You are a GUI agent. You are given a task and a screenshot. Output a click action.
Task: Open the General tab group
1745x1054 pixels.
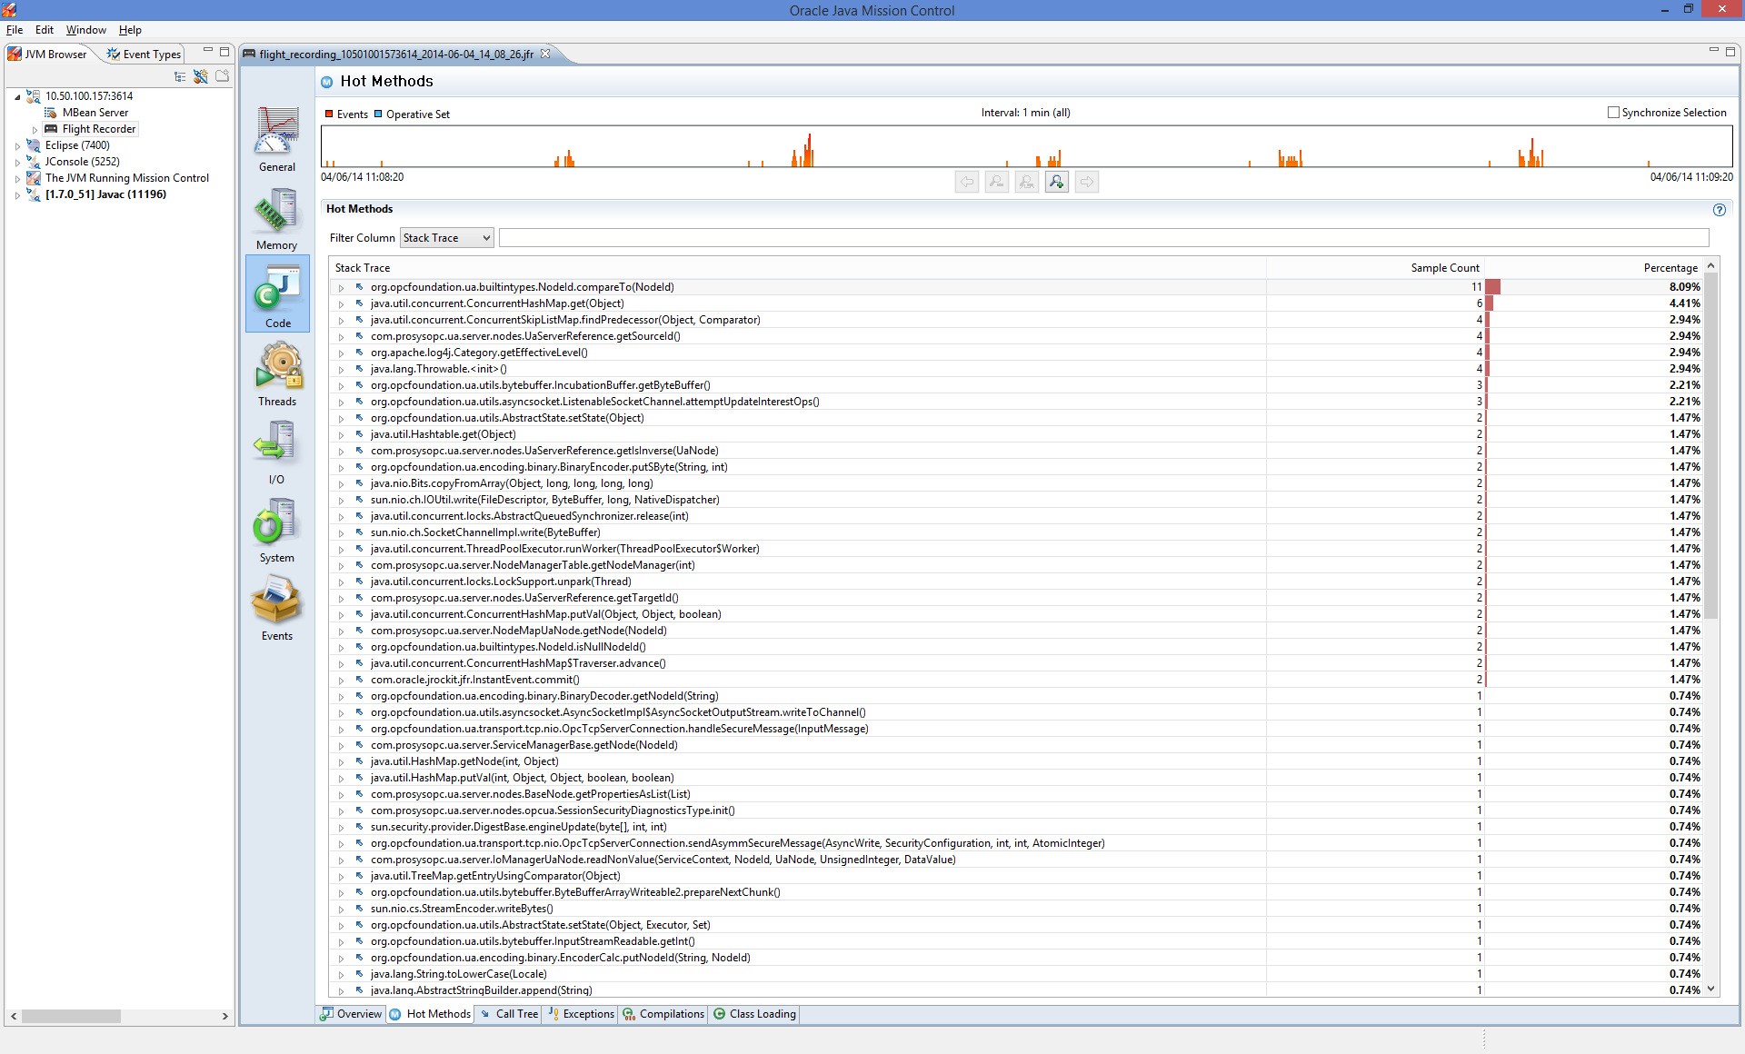277,139
